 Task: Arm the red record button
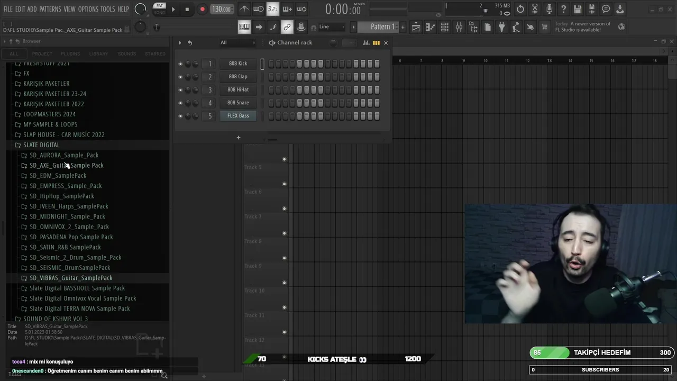click(x=202, y=9)
